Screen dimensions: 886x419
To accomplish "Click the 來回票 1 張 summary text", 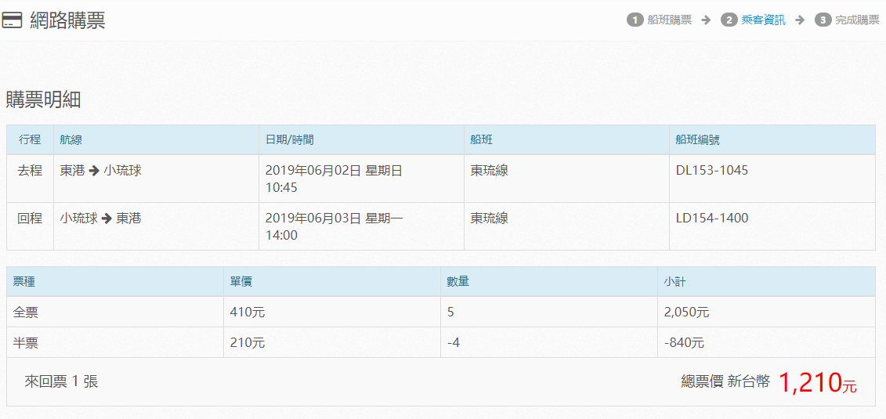I will tap(62, 381).
